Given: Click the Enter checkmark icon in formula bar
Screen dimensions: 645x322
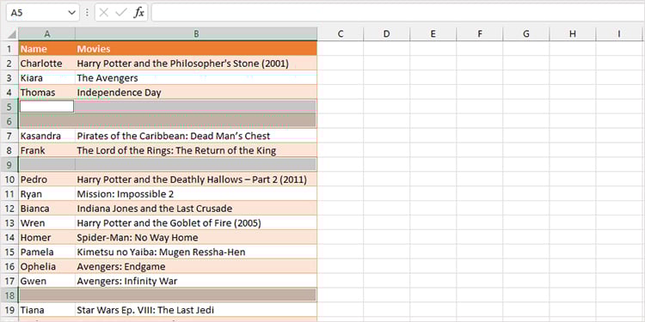Looking at the screenshot, I should pos(121,13).
